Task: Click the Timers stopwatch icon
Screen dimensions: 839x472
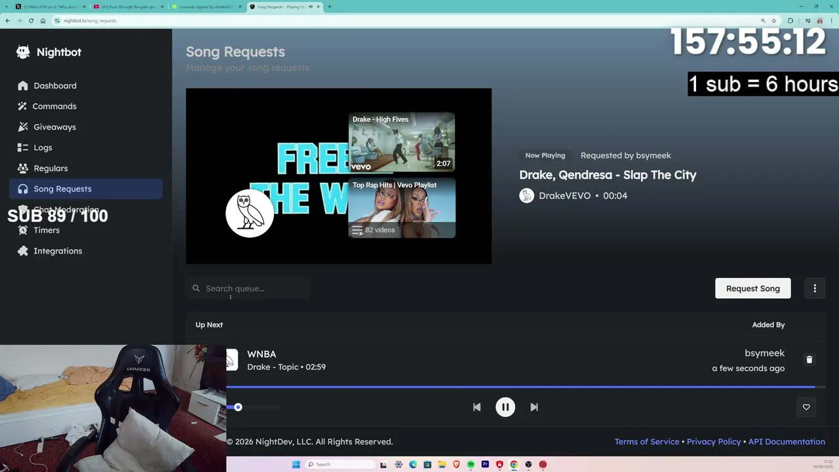Action: click(23, 230)
